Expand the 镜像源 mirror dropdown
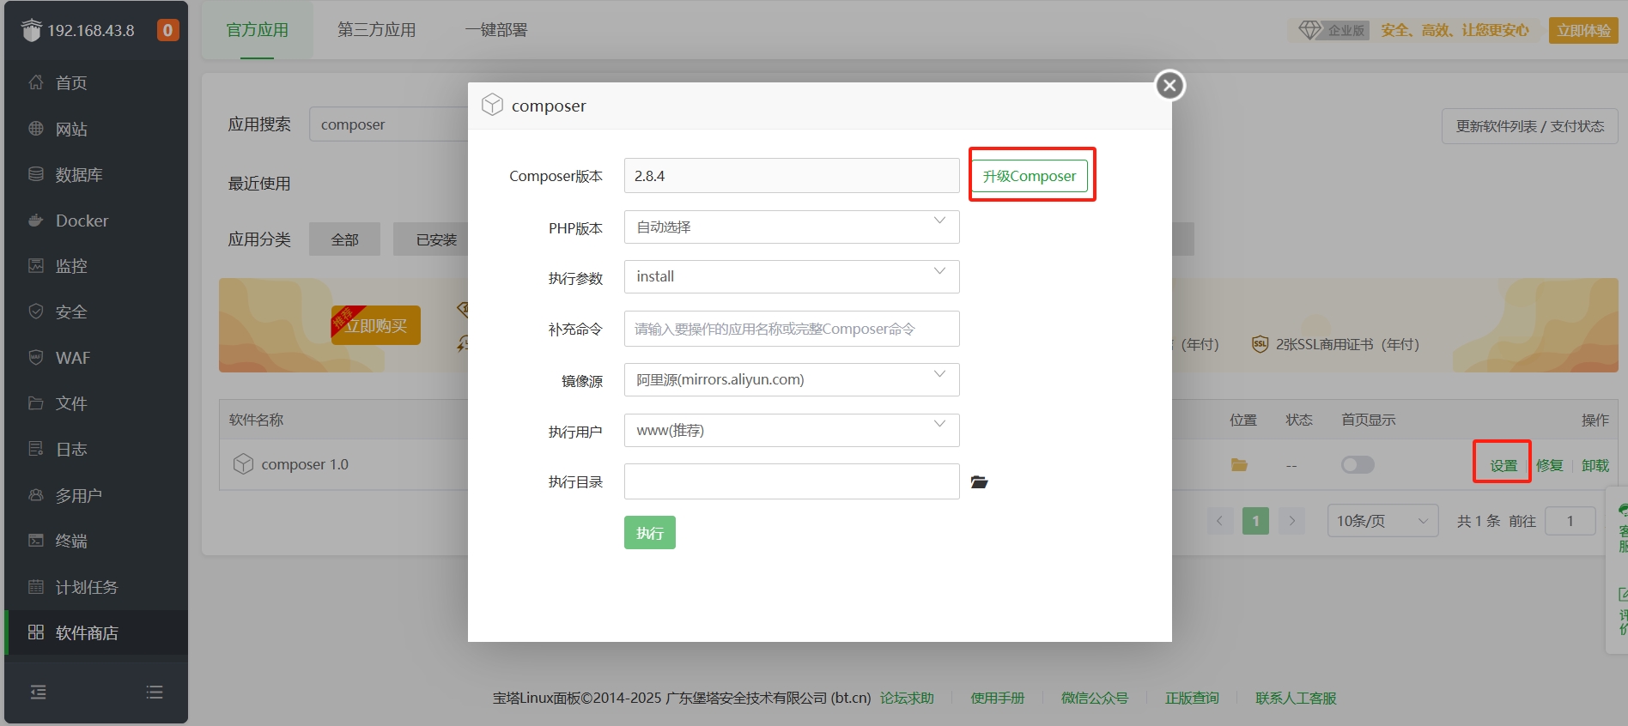The width and height of the screenshot is (1628, 726). 791,379
